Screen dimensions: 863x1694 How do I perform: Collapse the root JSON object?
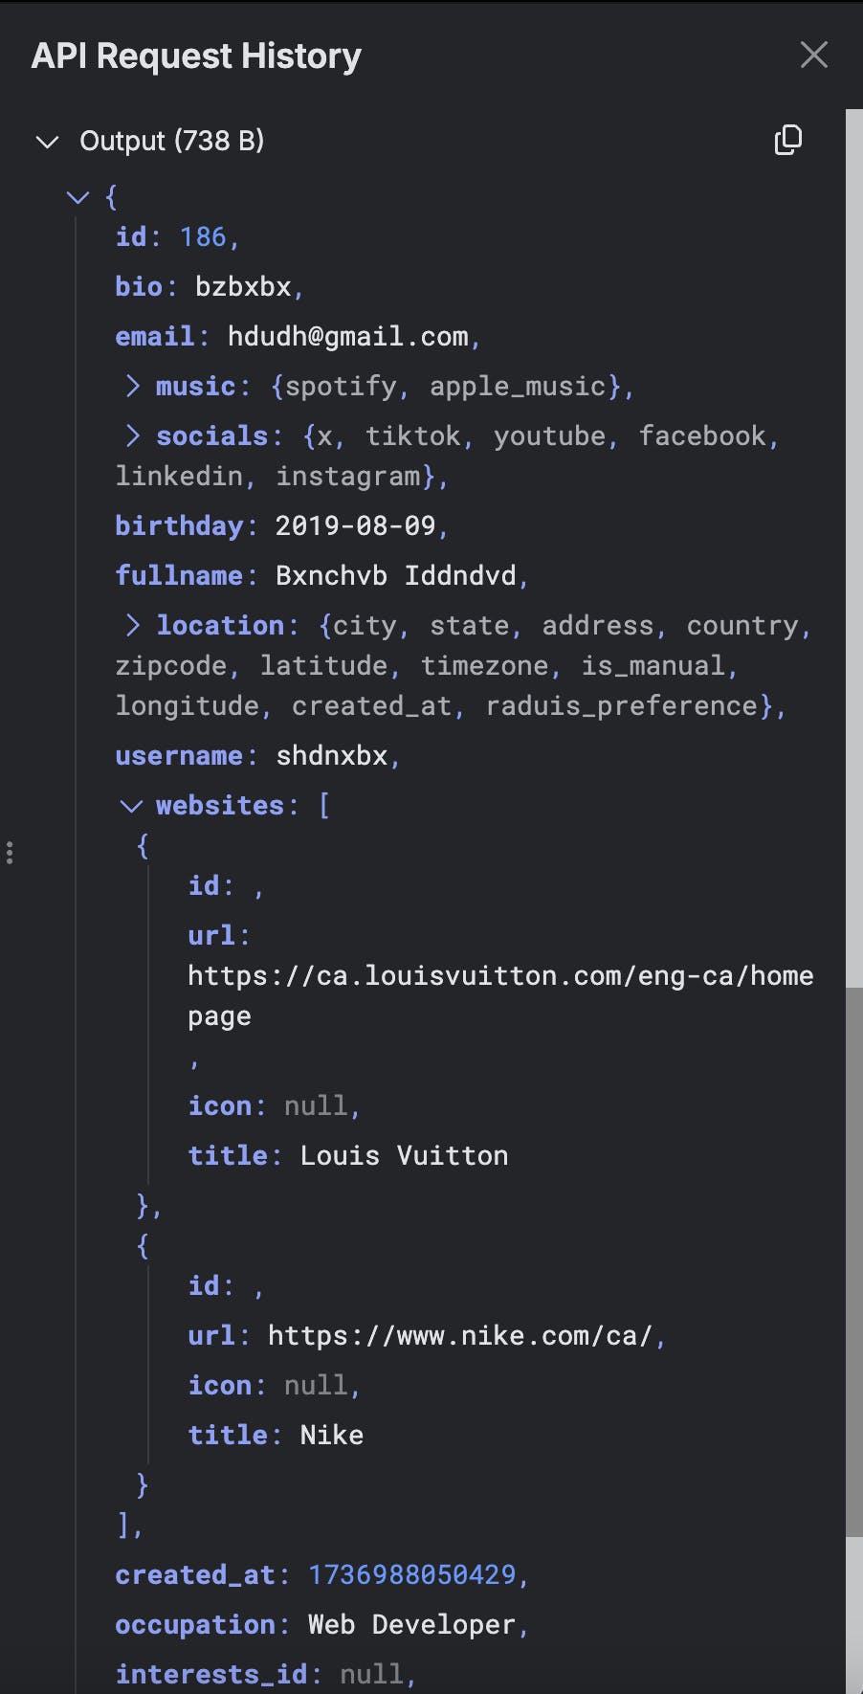(x=77, y=197)
